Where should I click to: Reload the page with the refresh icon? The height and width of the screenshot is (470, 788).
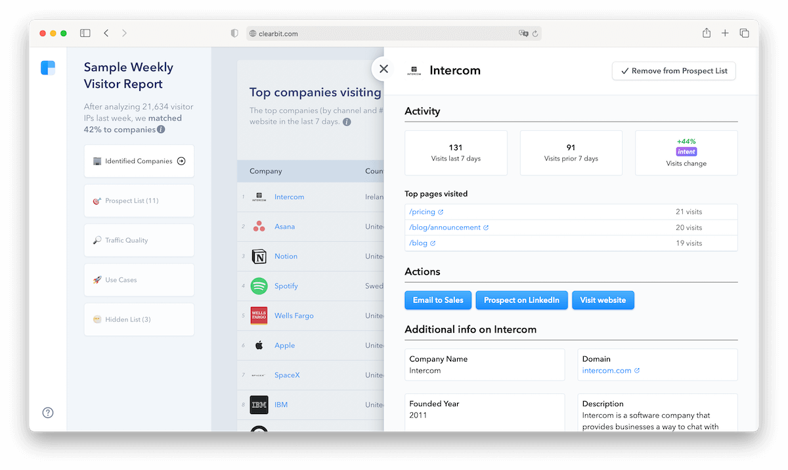pos(535,34)
